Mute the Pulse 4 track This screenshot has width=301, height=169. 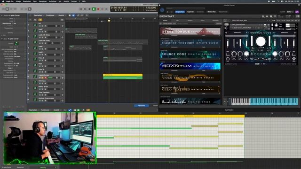[40, 72]
